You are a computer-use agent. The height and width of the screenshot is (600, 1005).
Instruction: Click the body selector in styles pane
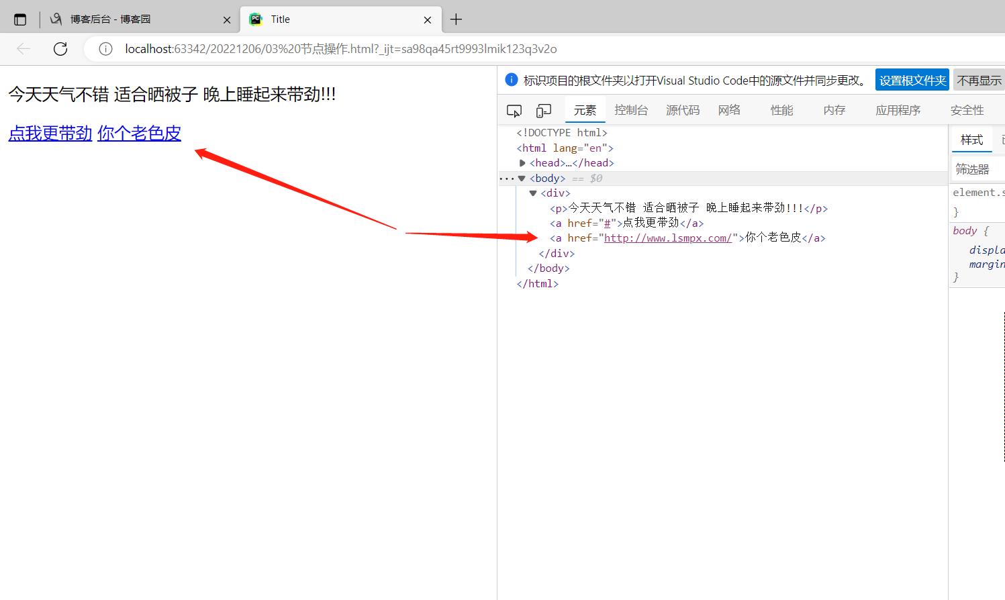click(965, 231)
